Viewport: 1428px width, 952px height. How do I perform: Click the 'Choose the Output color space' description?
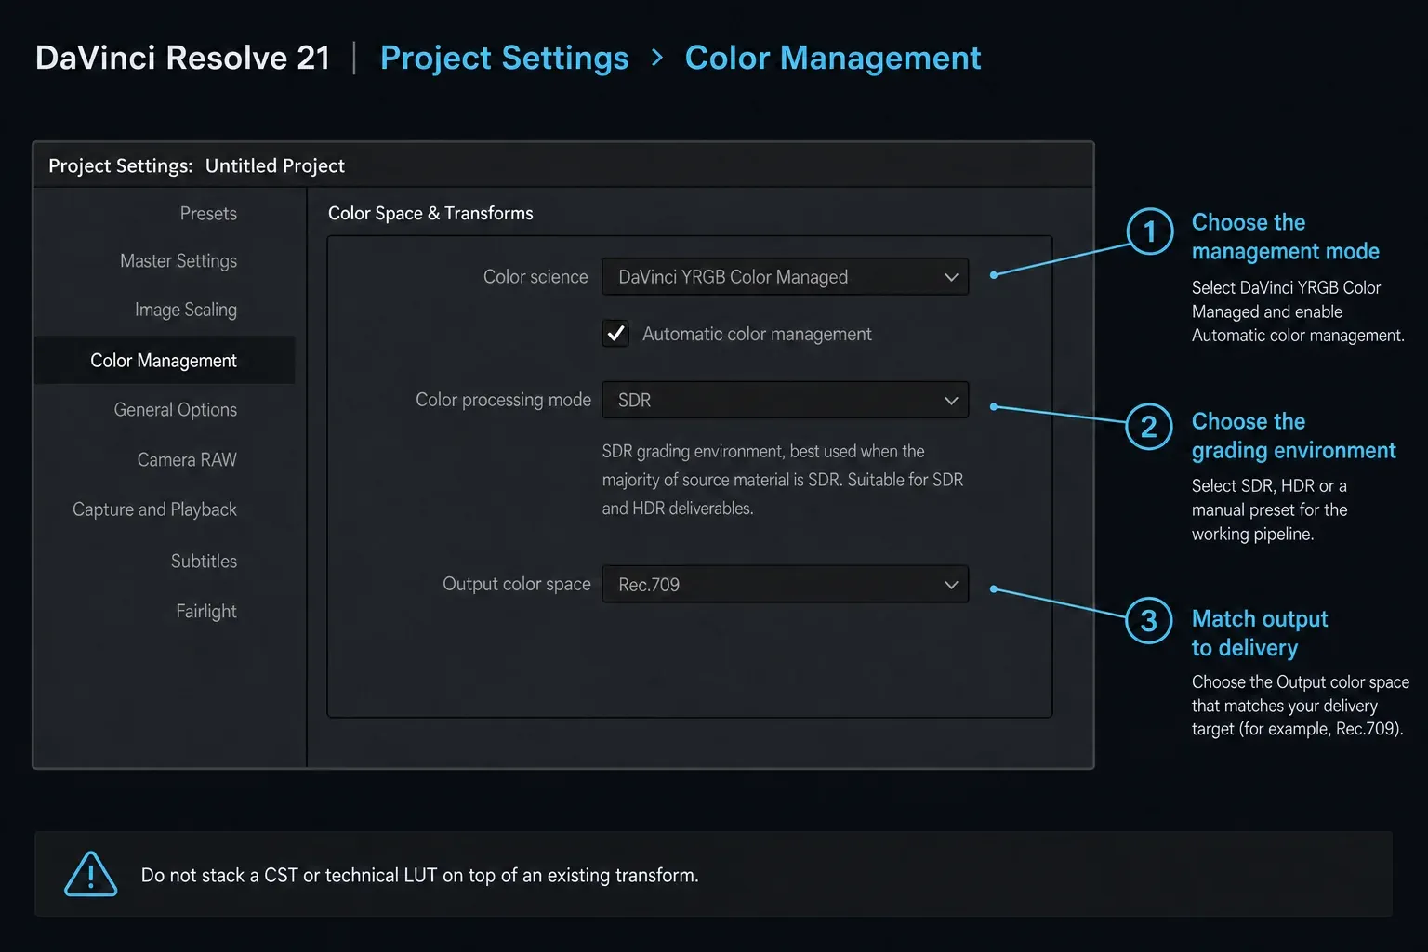click(x=1301, y=706)
